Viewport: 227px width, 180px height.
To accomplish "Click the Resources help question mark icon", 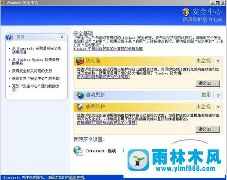I will (9, 37).
